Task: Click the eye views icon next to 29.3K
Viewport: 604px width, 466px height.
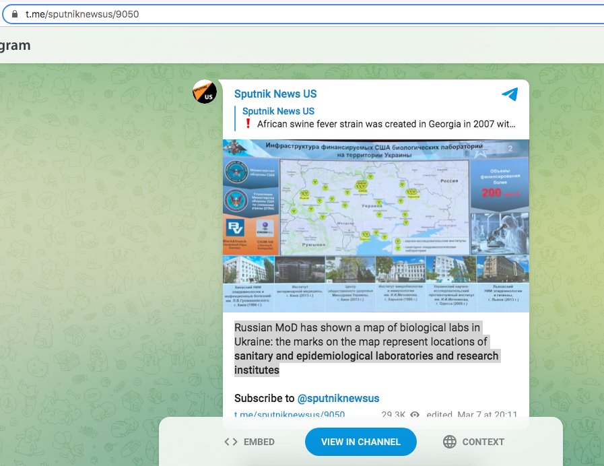Action: pyautogui.click(x=415, y=415)
